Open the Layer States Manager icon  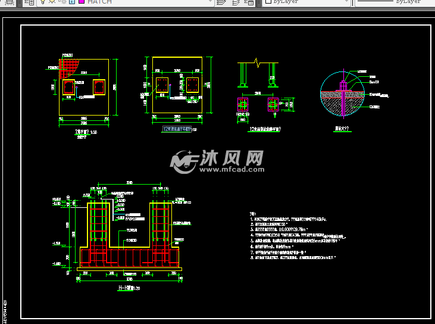click(249, 2)
